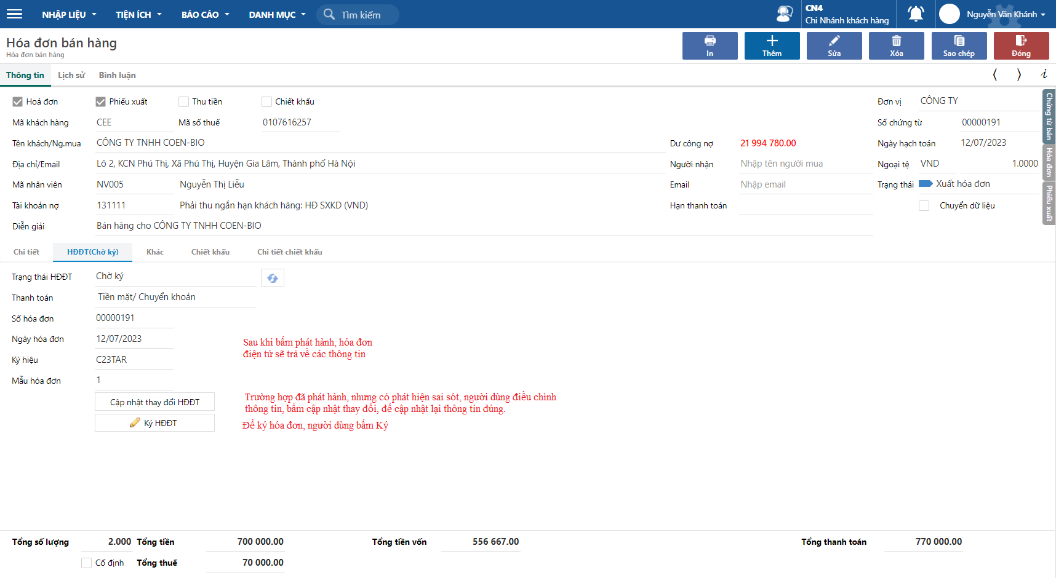Expand the NHẬP LIỆU menu

coord(69,15)
